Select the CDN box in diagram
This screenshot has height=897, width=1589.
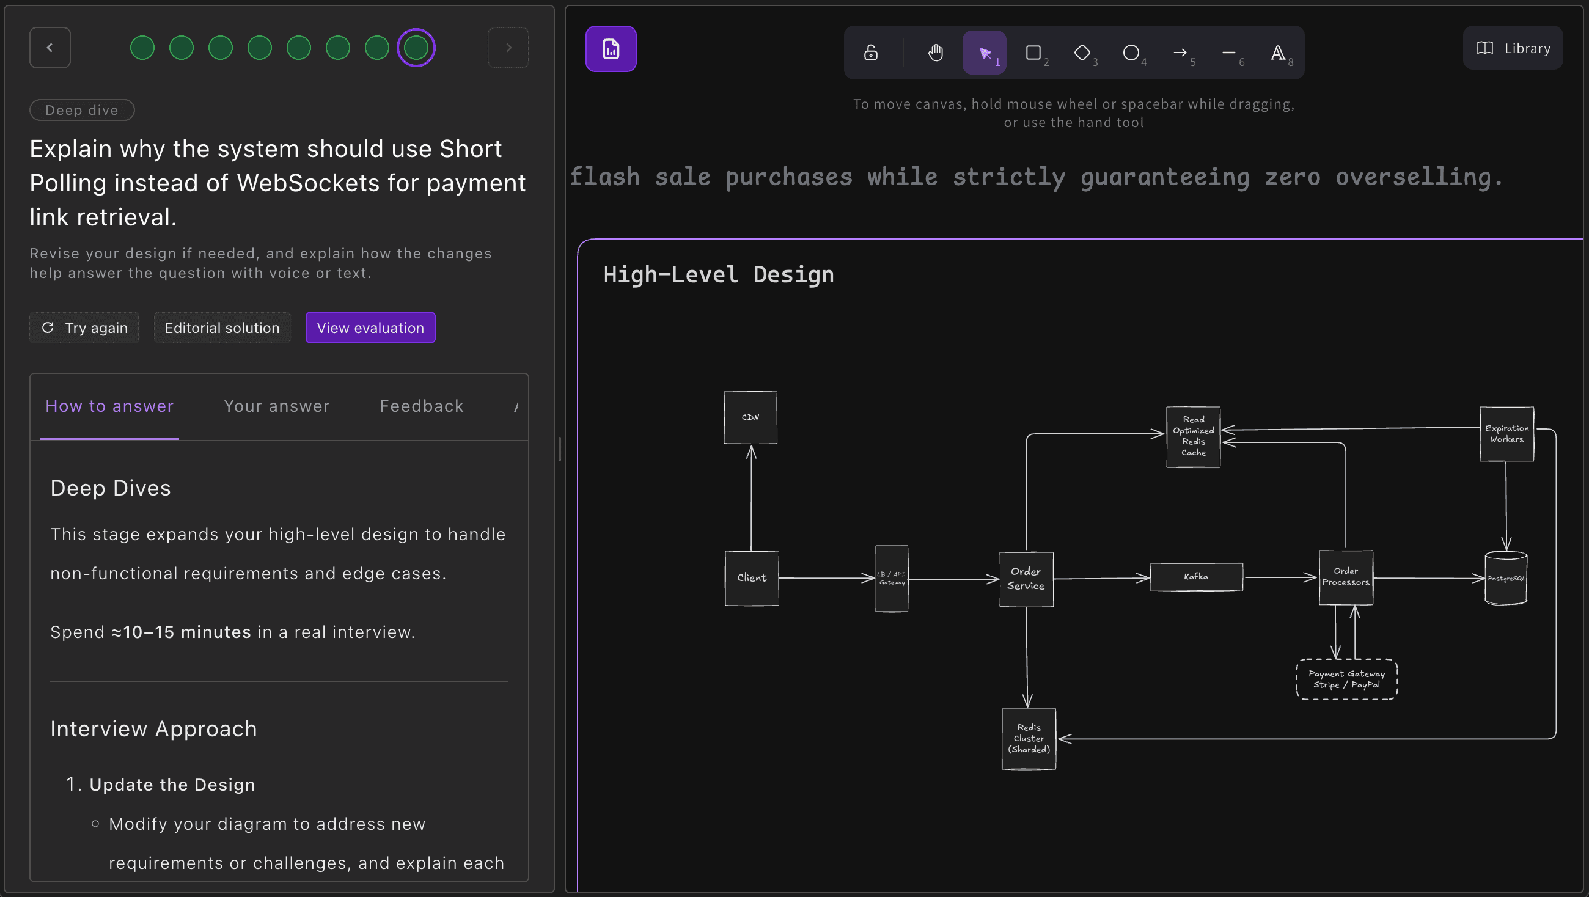[750, 417]
